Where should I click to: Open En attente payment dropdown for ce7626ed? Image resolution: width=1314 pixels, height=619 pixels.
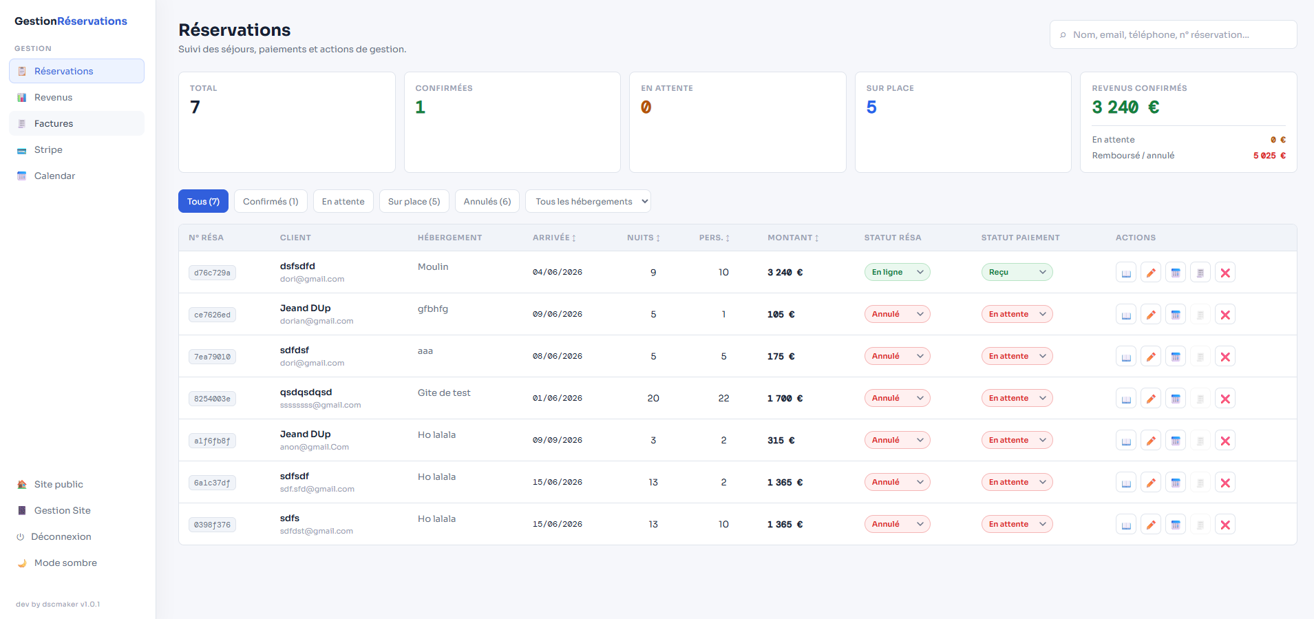(x=1017, y=314)
